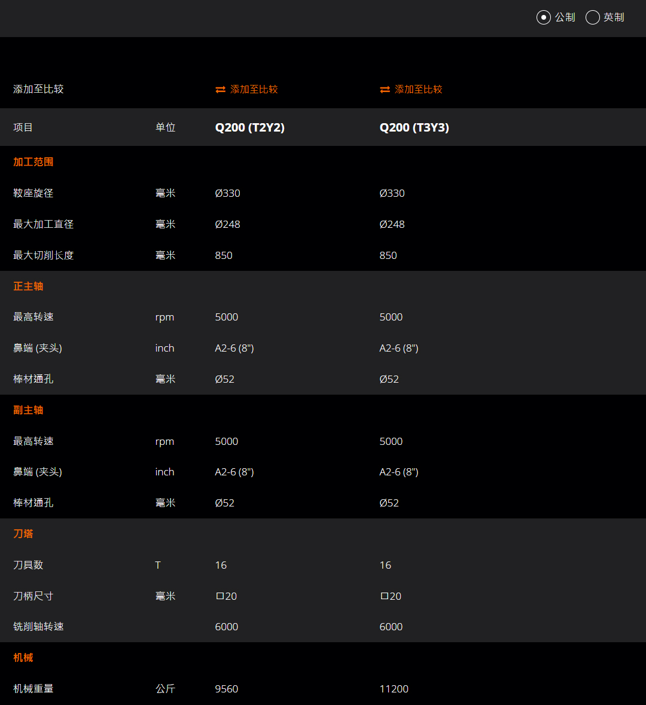
Task: Click inch unit in 副主轴 鼻端 row
Action: pos(164,472)
